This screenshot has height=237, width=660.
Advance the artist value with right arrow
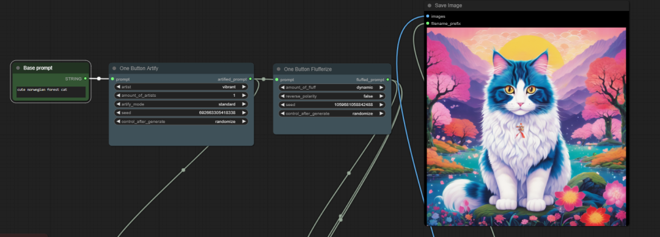(x=244, y=87)
